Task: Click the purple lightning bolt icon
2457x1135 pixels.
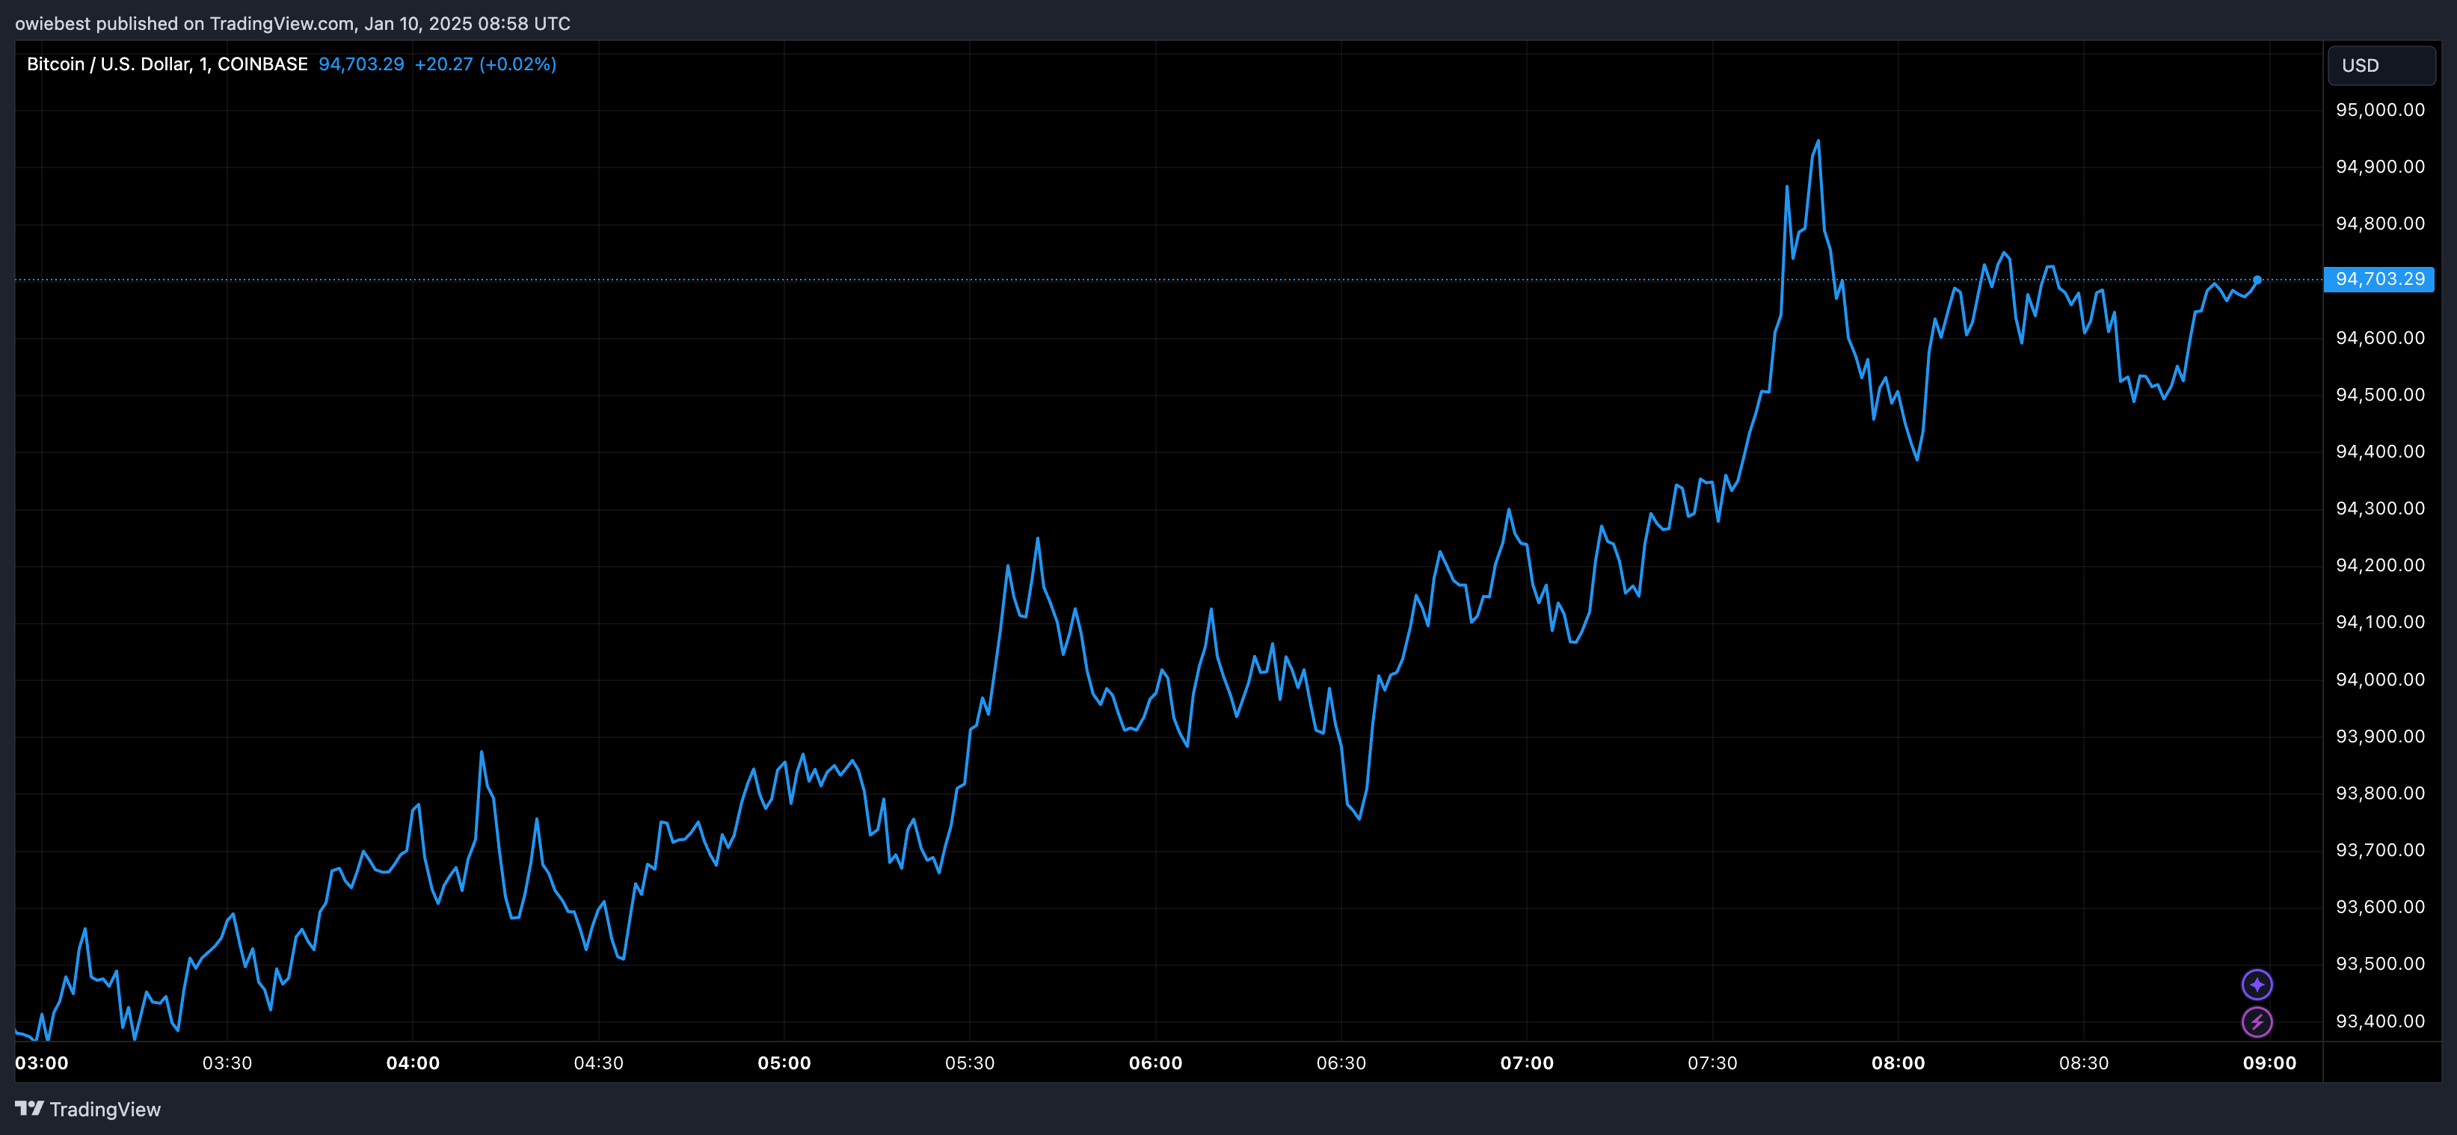Action: point(2256,1021)
